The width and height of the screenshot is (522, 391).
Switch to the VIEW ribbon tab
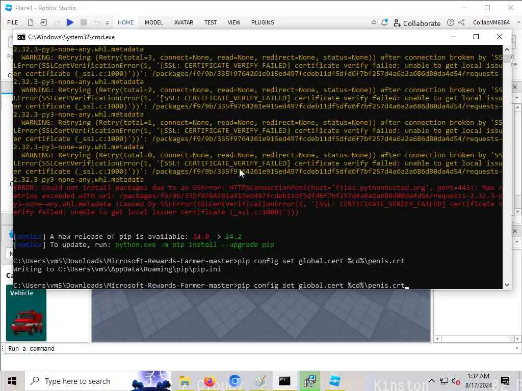pyautogui.click(x=234, y=22)
